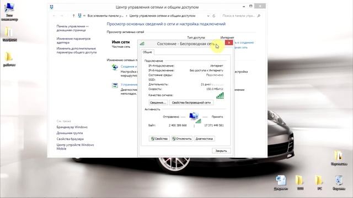Screen dimensions: 353x198
Task: Click the Создание и настройка link
Action: [x=129, y=67]
